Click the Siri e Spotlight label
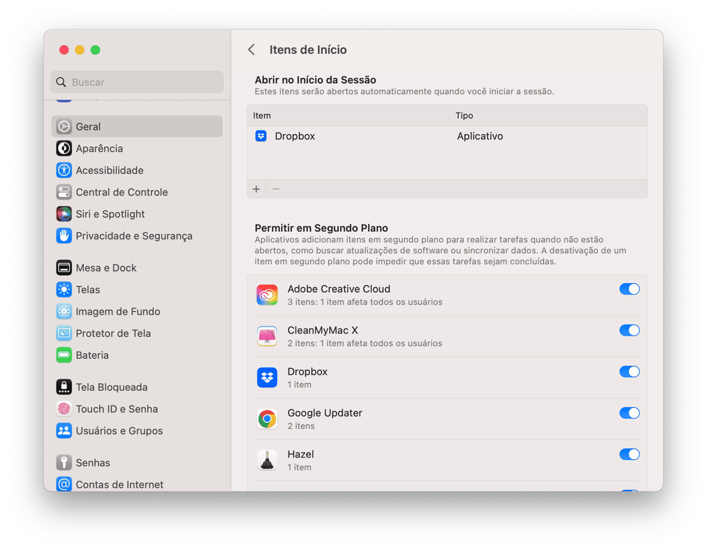The height and width of the screenshot is (549, 707). 110,214
